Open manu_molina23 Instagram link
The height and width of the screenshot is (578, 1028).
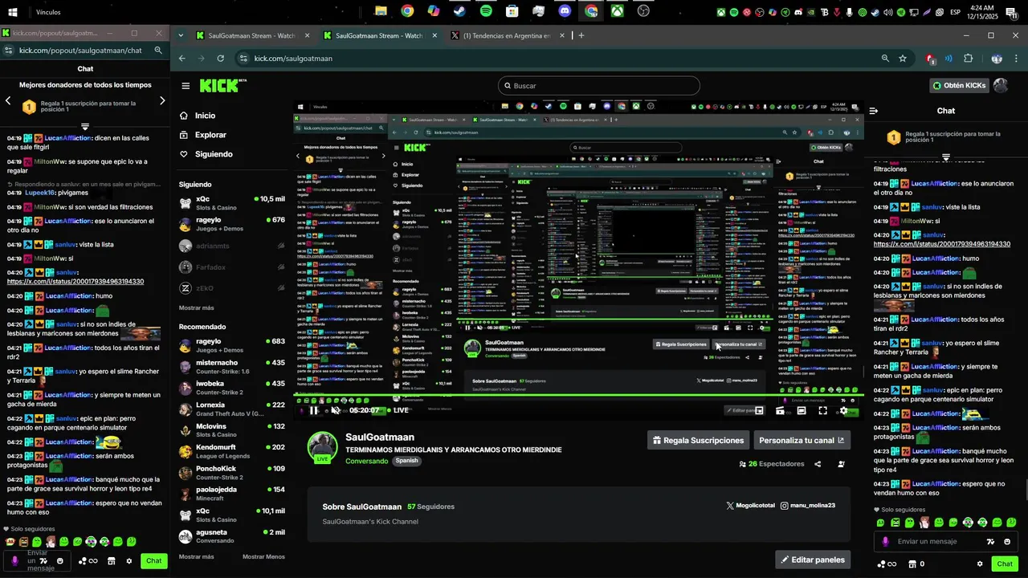click(x=808, y=506)
